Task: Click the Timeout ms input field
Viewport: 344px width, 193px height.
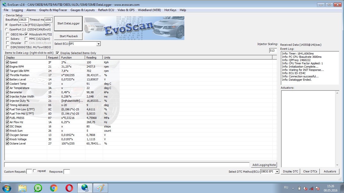Action: pos(48,20)
